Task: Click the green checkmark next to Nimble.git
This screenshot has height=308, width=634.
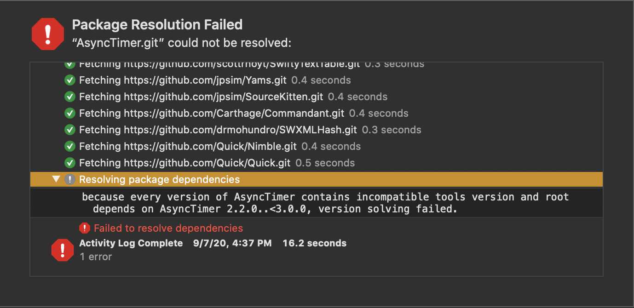Action: click(69, 146)
